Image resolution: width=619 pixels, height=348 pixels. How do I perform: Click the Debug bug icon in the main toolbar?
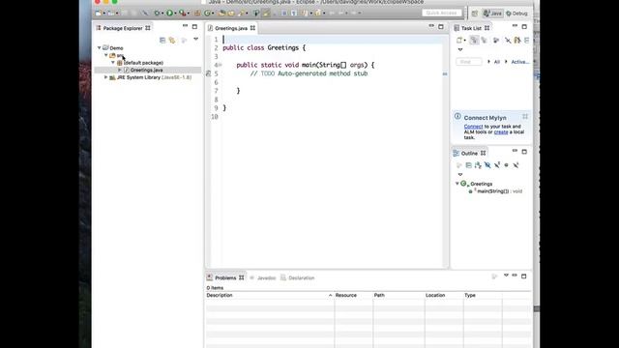[x=157, y=13]
